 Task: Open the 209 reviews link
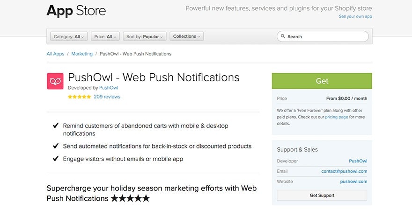point(107,97)
